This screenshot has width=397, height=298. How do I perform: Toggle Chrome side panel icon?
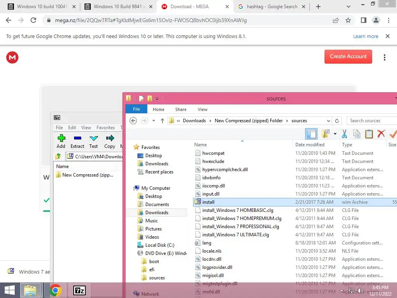point(364,20)
